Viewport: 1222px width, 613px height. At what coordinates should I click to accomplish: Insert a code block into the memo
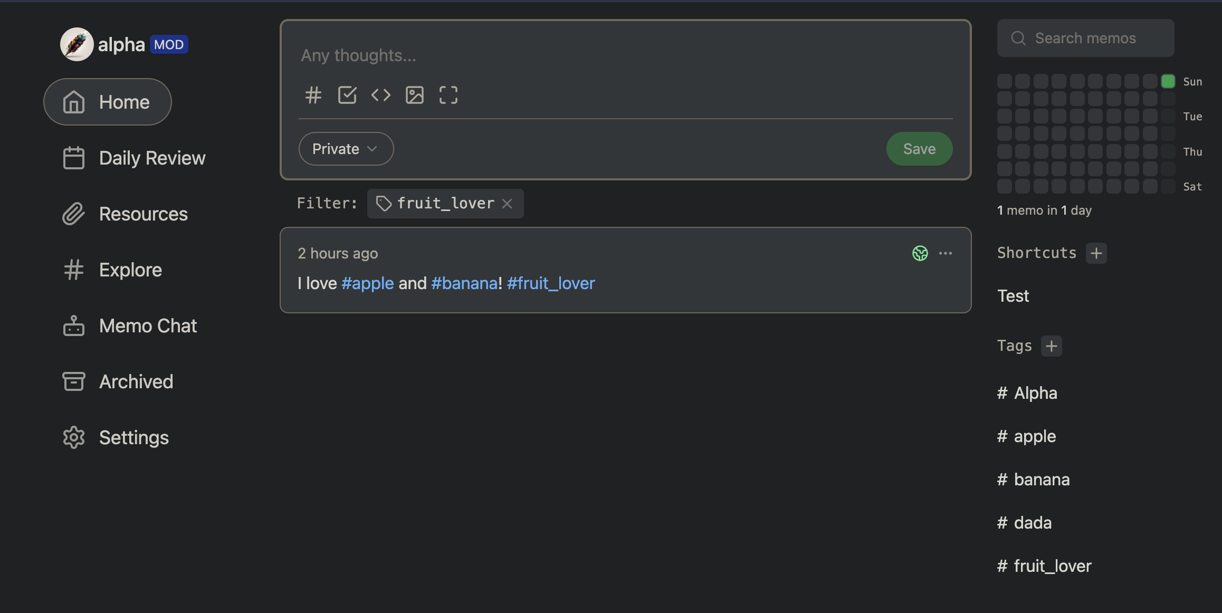coord(380,95)
